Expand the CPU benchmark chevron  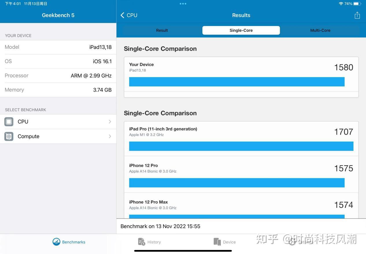(110, 121)
